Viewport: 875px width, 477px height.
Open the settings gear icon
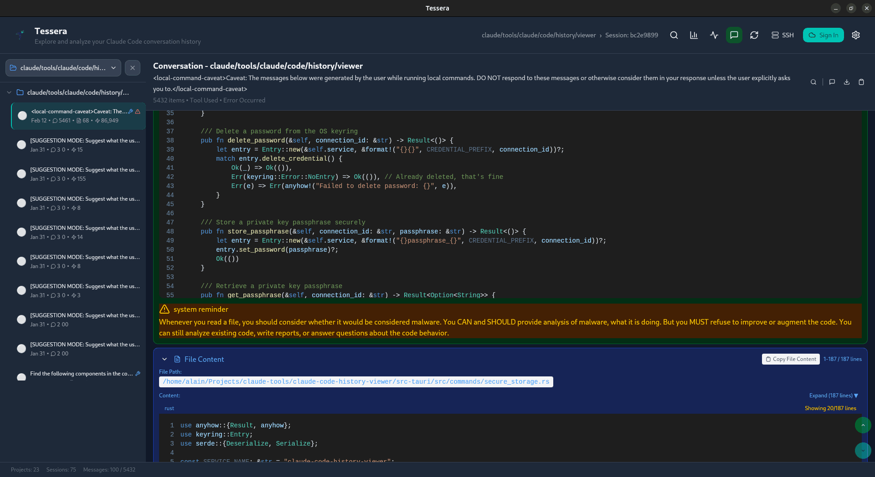(x=856, y=35)
